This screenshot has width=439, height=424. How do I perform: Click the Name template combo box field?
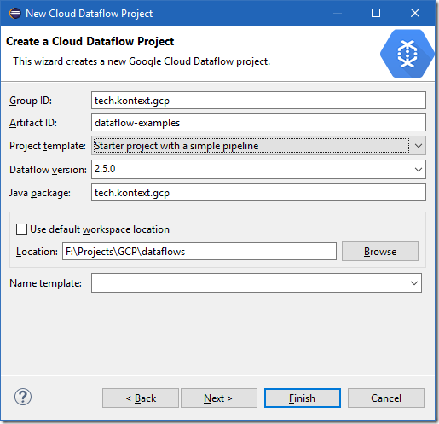(x=257, y=283)
